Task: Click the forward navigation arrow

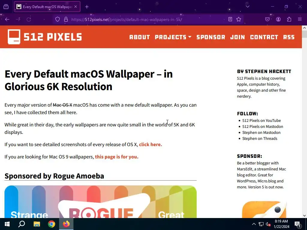Action: [x=18, y=19]
